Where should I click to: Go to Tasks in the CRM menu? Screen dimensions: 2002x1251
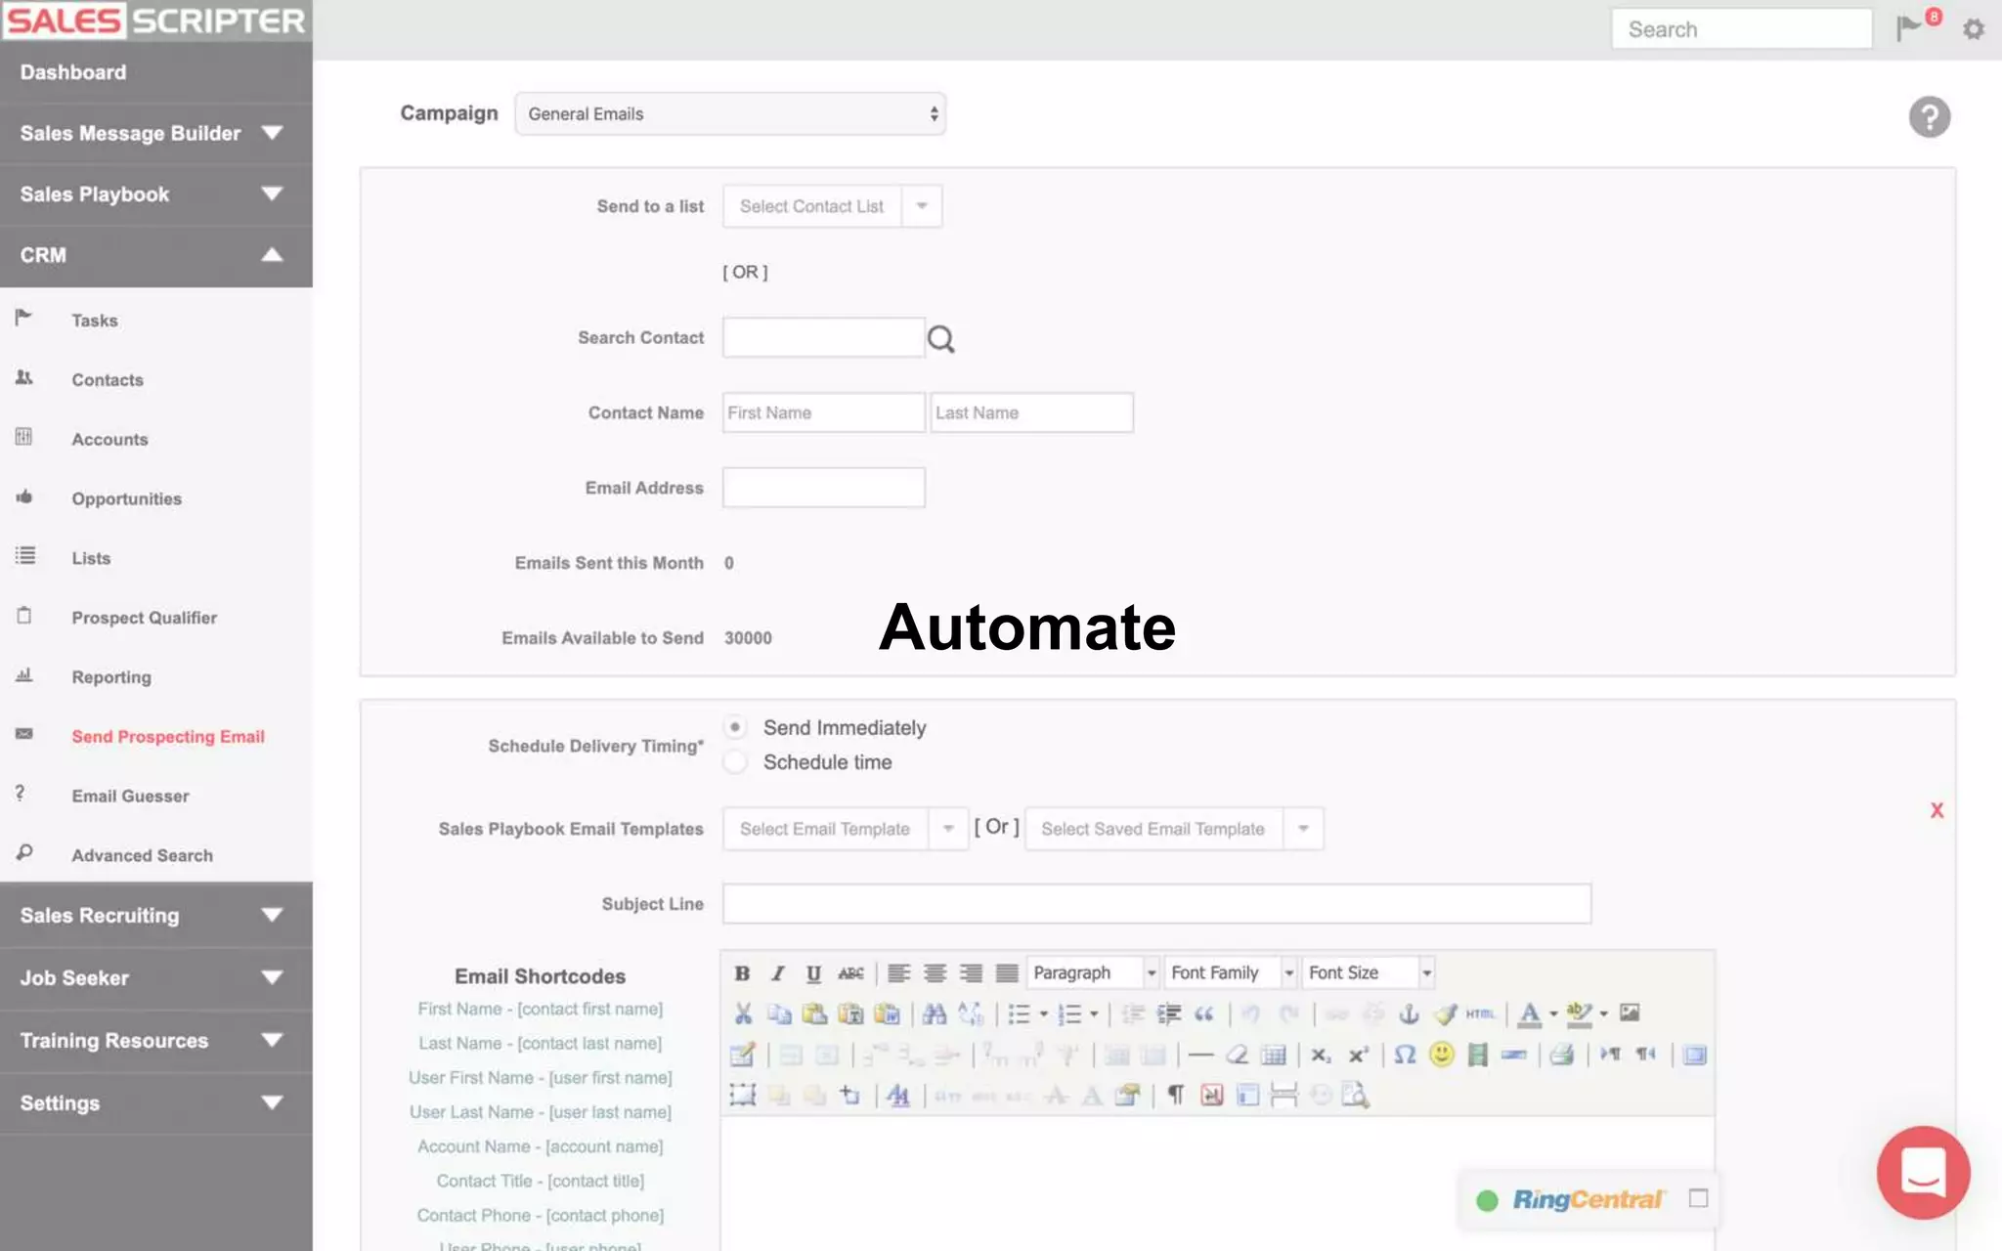tap(95, 321)
